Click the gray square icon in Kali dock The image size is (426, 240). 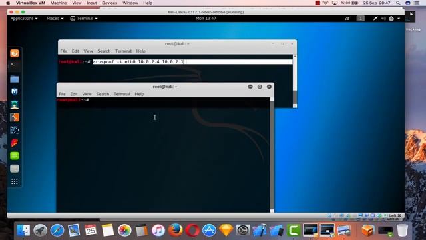15,169
